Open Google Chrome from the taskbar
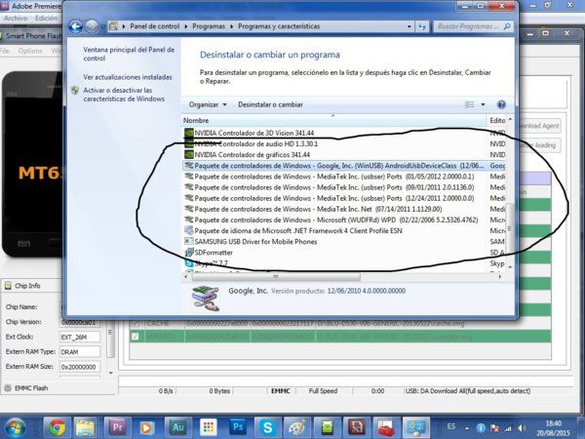Image resolution: width=585 pixels, height=439 pixels. pyautogui.click(x=58, y=427)
